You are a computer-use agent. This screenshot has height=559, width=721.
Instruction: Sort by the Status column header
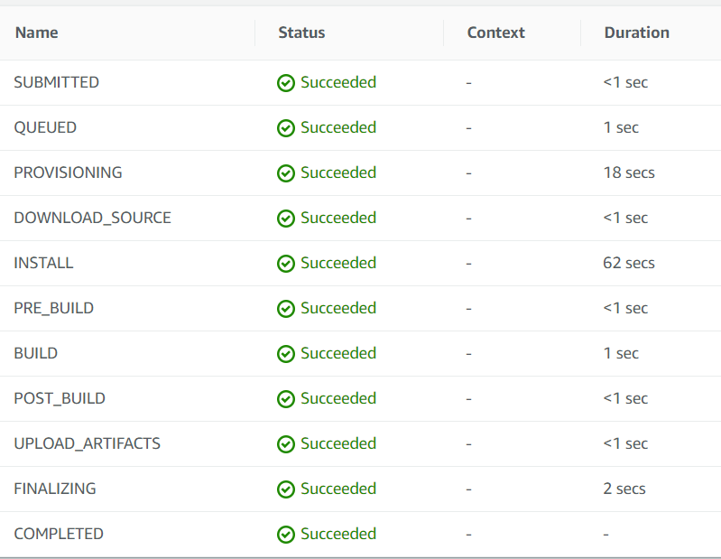click(x=301, y=33)
